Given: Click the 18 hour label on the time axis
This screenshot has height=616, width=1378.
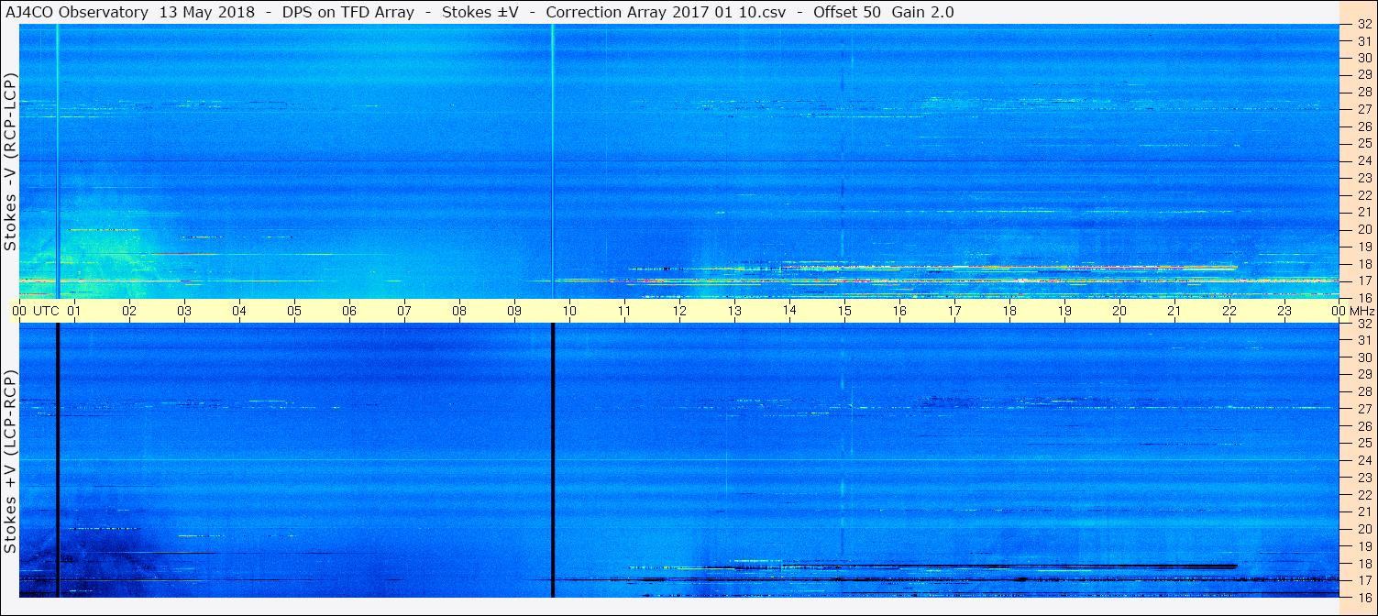Looking at the screenshot, I should pos(1009,311).
